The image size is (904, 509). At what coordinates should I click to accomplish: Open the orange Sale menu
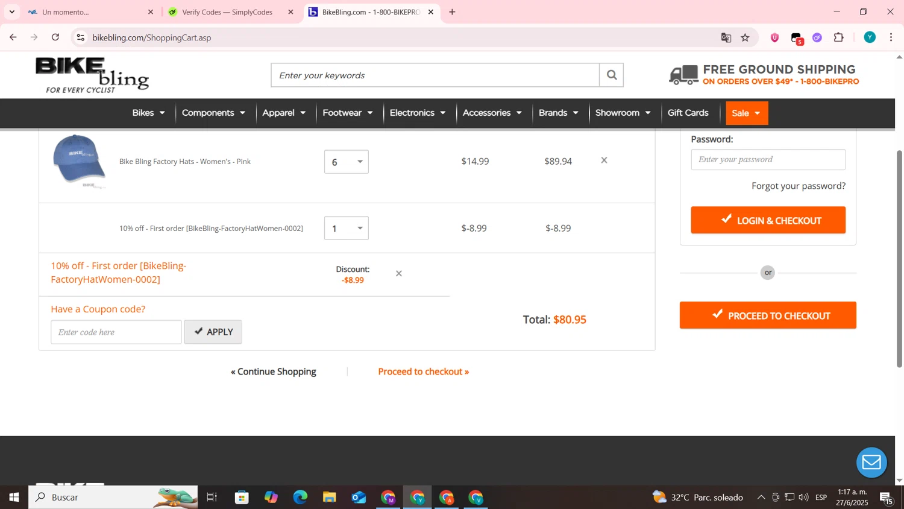click(x=747, y=113)
